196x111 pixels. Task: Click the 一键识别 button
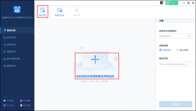tap(176, 104)
